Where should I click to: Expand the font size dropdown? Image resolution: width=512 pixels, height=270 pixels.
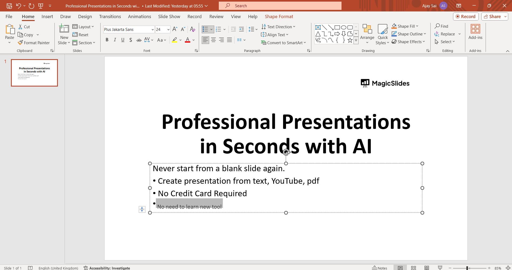168,30
